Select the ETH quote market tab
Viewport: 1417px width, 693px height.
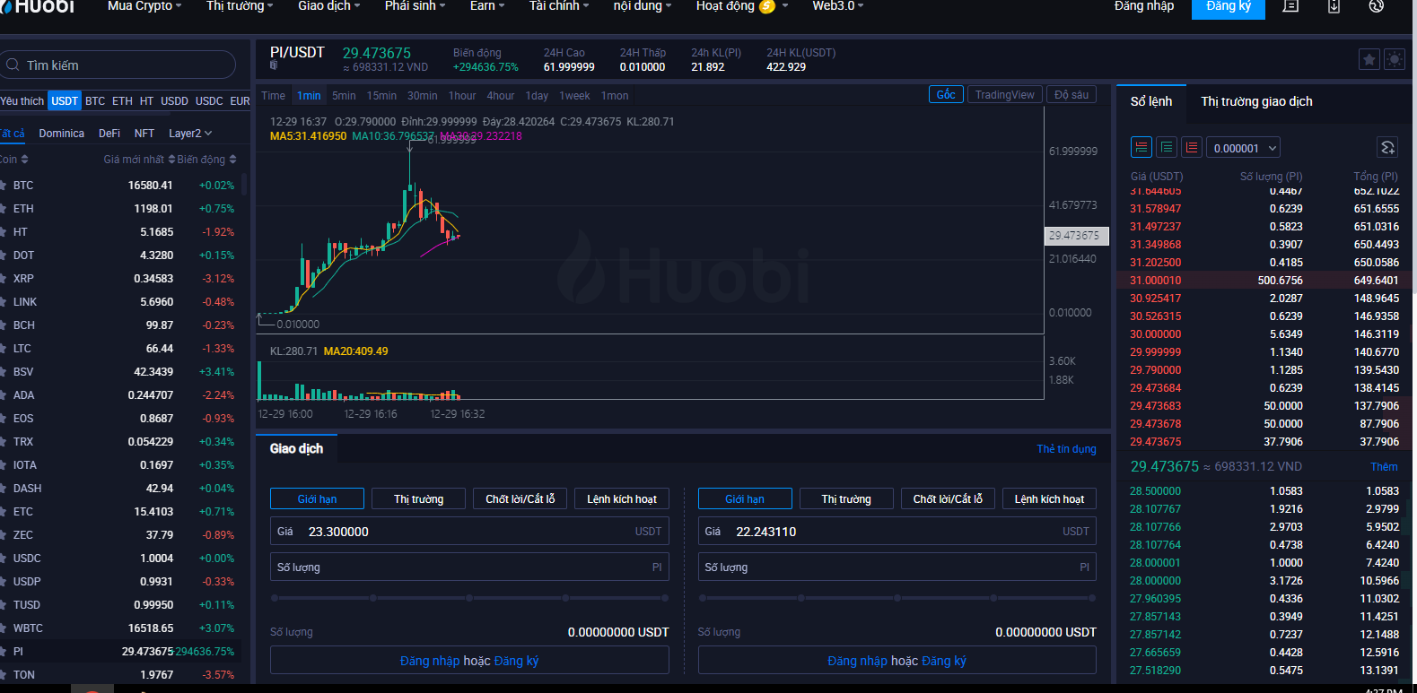click(122, 100)
